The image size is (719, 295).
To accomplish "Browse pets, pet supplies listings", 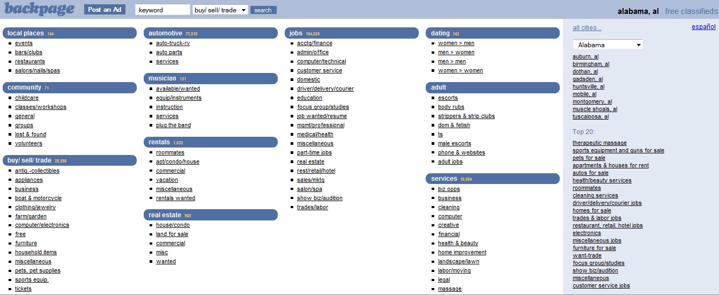I will point(38,271).
